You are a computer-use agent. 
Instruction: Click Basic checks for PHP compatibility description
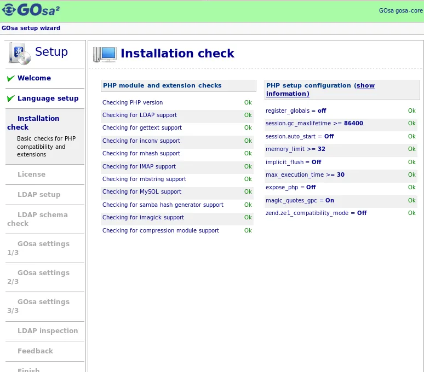click(46, 147)
